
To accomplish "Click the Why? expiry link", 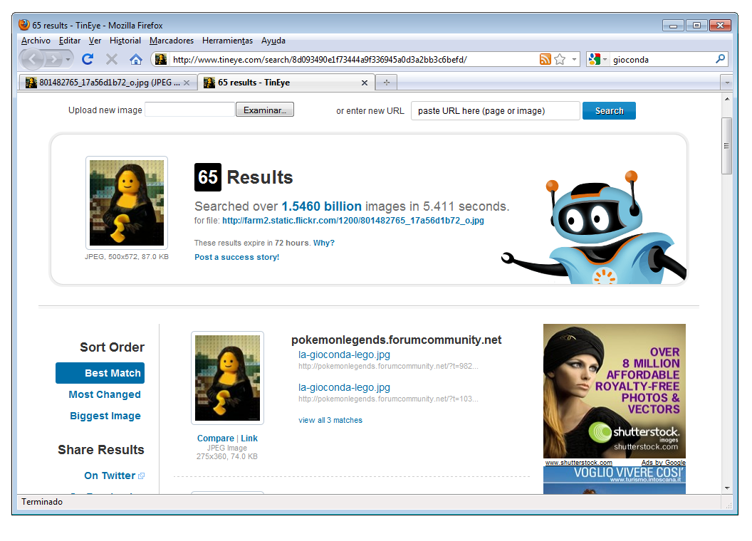I will tap(324, 243).
